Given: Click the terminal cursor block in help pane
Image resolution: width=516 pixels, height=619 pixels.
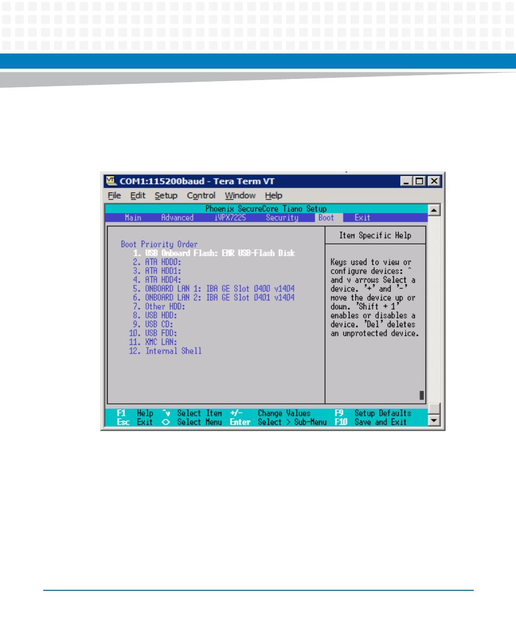Looking at the screenshot, I should tap(421, 395).
